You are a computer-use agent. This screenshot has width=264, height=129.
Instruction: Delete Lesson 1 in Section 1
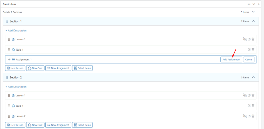tap(253, 39)
